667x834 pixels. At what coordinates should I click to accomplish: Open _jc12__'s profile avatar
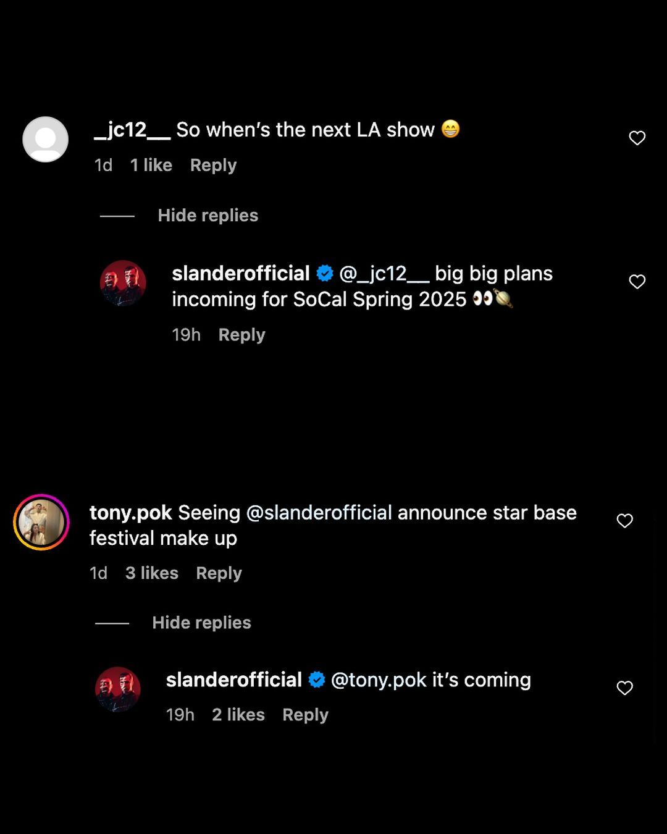point(45,139)
